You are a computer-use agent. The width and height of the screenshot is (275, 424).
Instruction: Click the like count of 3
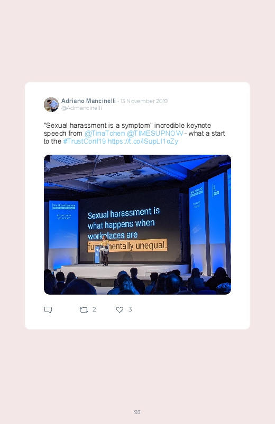click(x=130, y=309)
